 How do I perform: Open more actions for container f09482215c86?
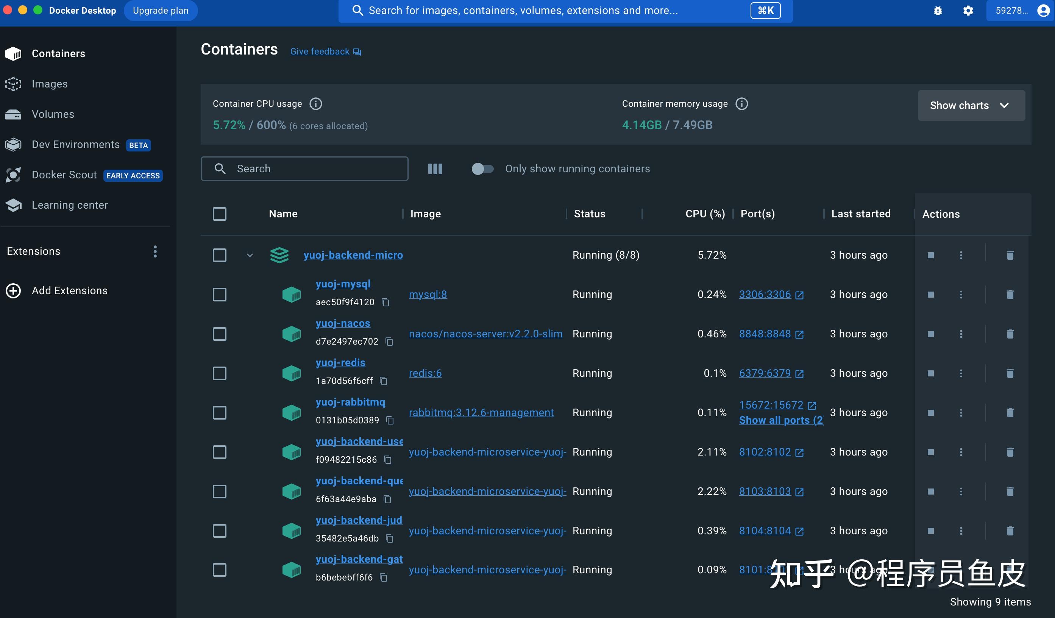click(x=961, y=452)
